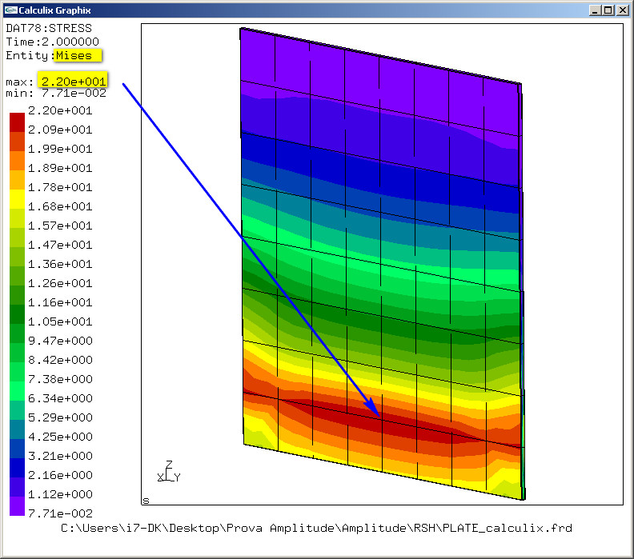Screen dimensions: 634x559
Task: Click the dark red top legend color band
Action: (x=17, y=122)
